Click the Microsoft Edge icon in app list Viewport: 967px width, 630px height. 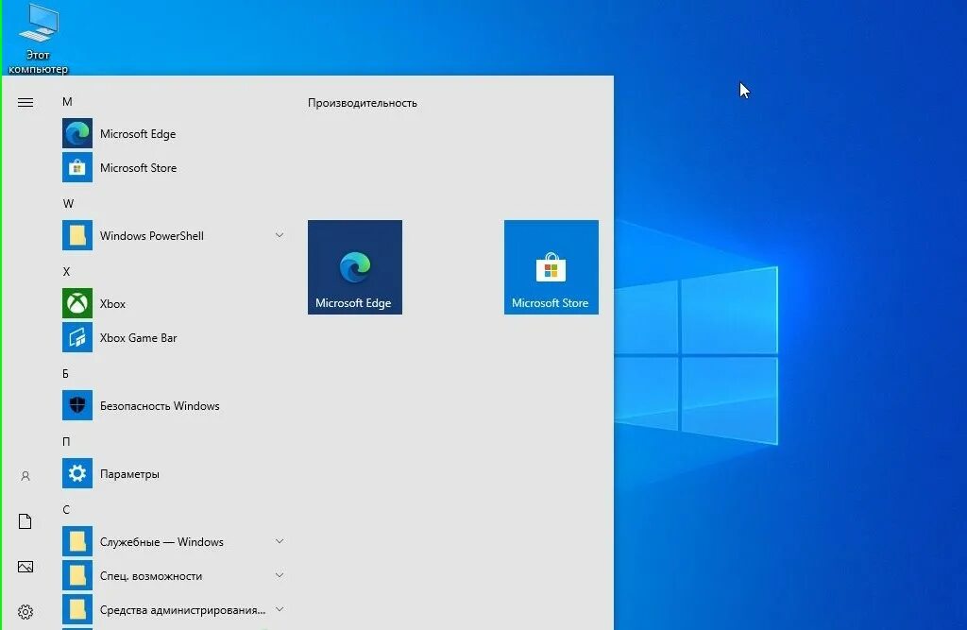pyautogui.click(x=77, y=133)
